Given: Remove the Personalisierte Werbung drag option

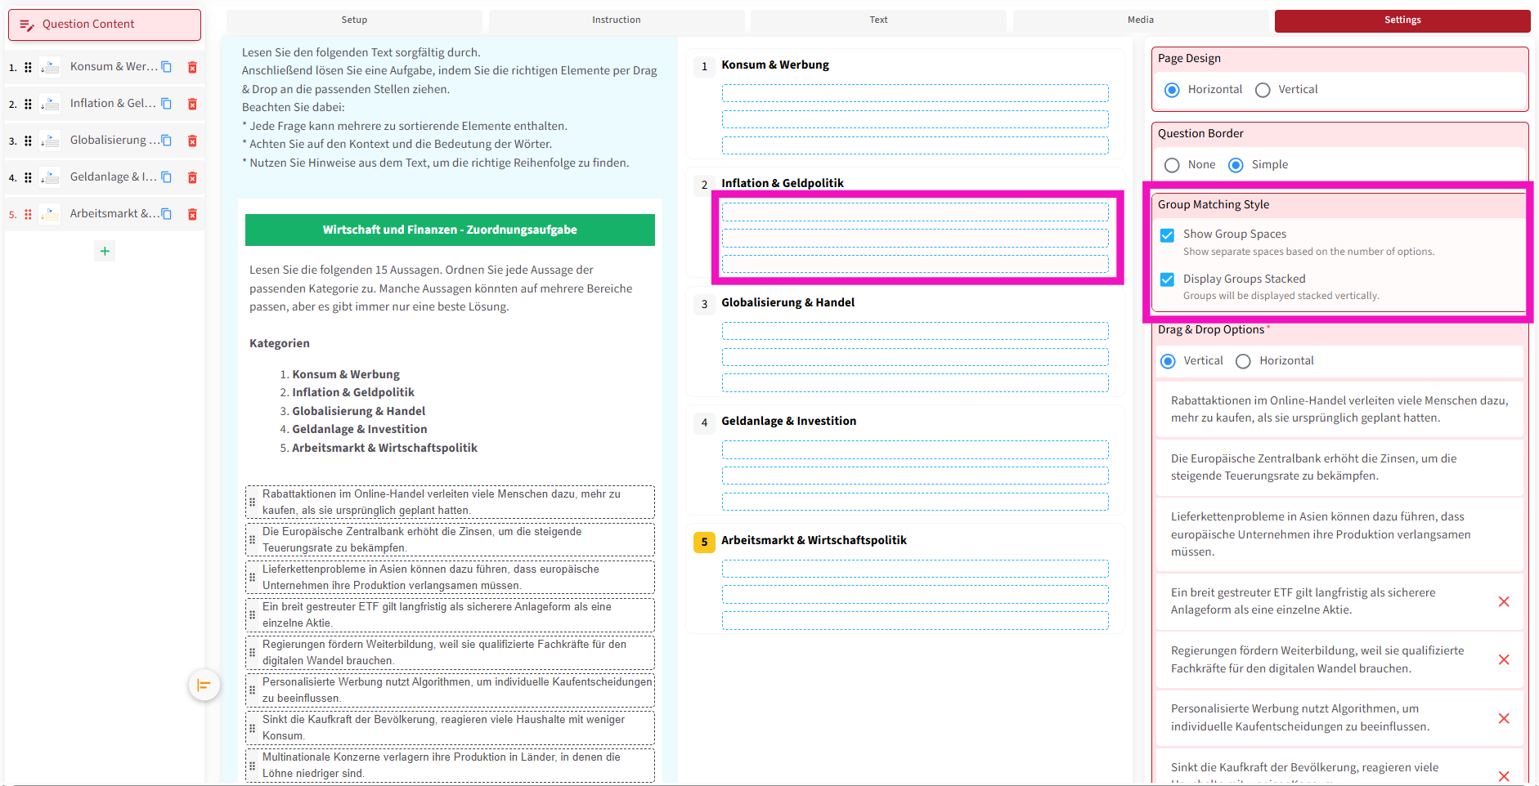Looking at the screenshot, I should 1503,718.
